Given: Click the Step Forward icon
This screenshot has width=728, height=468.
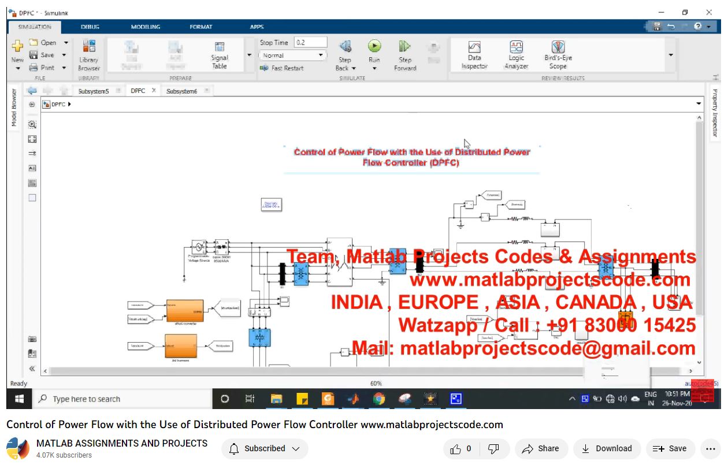Looking at the screenshot, I should pos(404,47).
